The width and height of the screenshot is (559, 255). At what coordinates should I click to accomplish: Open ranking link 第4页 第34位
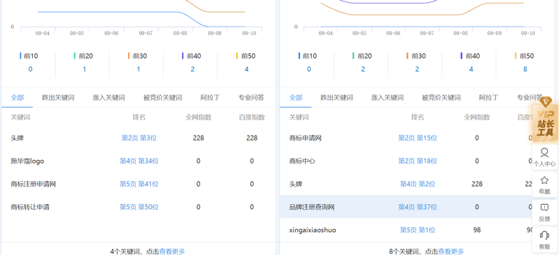[139, 161]
